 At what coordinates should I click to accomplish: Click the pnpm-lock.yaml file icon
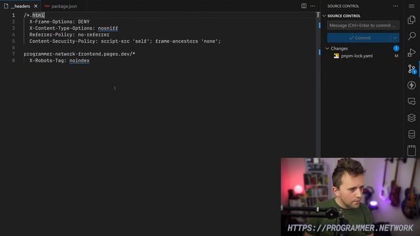coord(336,56)
